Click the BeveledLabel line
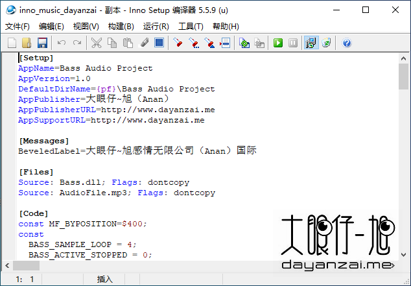This screenshot has width=411, height=286. 137,151
